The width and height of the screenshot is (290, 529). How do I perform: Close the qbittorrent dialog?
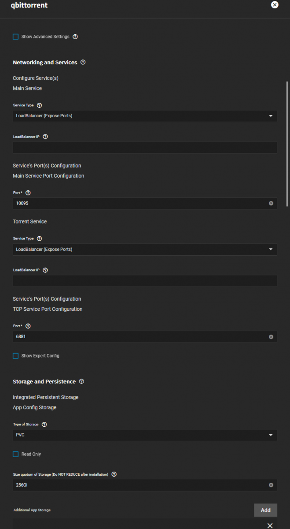pos(275,5)
